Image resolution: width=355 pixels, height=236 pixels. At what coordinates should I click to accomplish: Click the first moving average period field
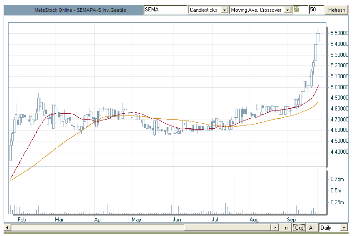[x=299, y=10]
